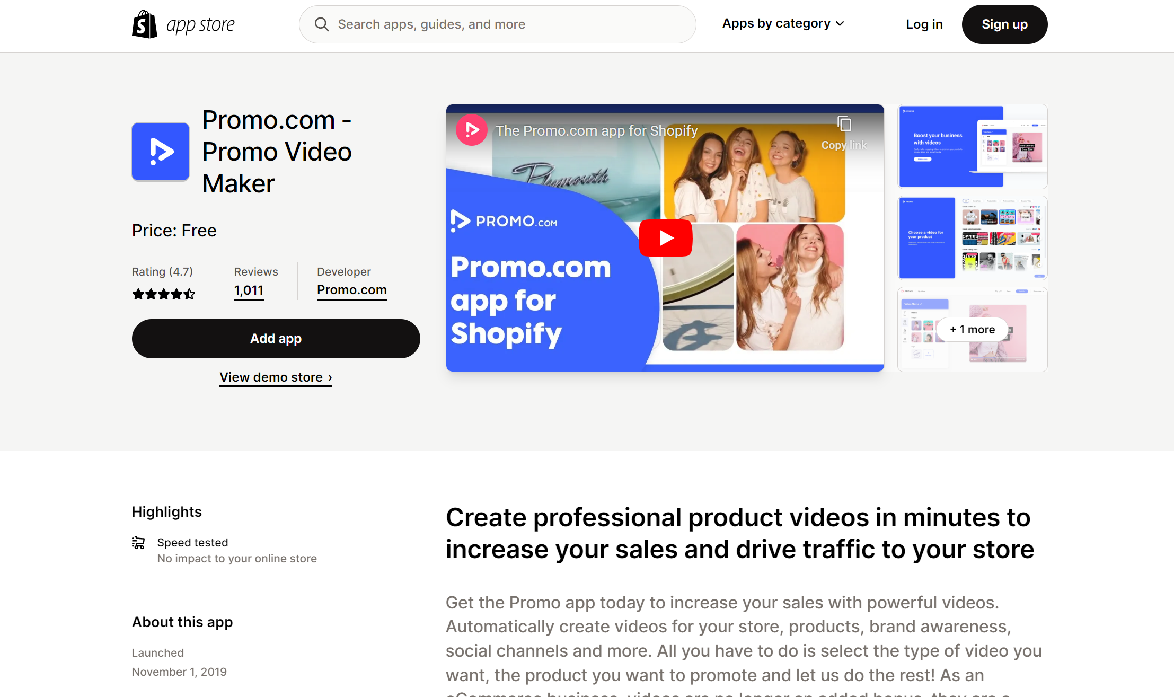This screenshot has height=697, width=1174.
Task: Expand the Apps by category dropdown
Action: (783, 24)
